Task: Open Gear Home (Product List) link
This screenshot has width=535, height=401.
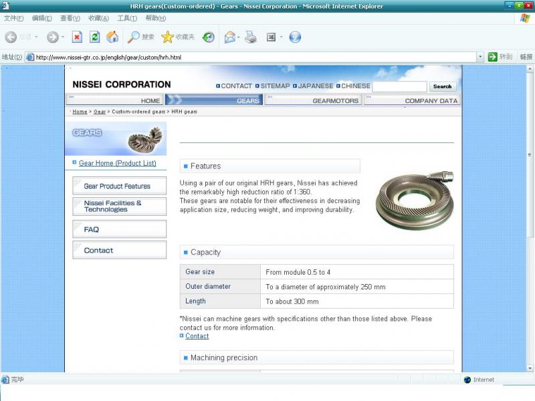Action: point(118,163)
